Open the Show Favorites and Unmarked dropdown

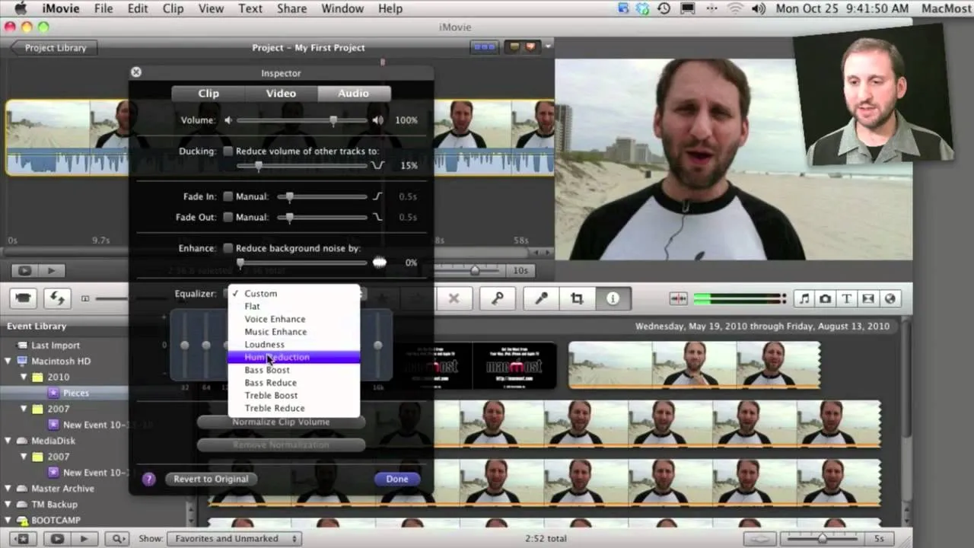point(234,538)
